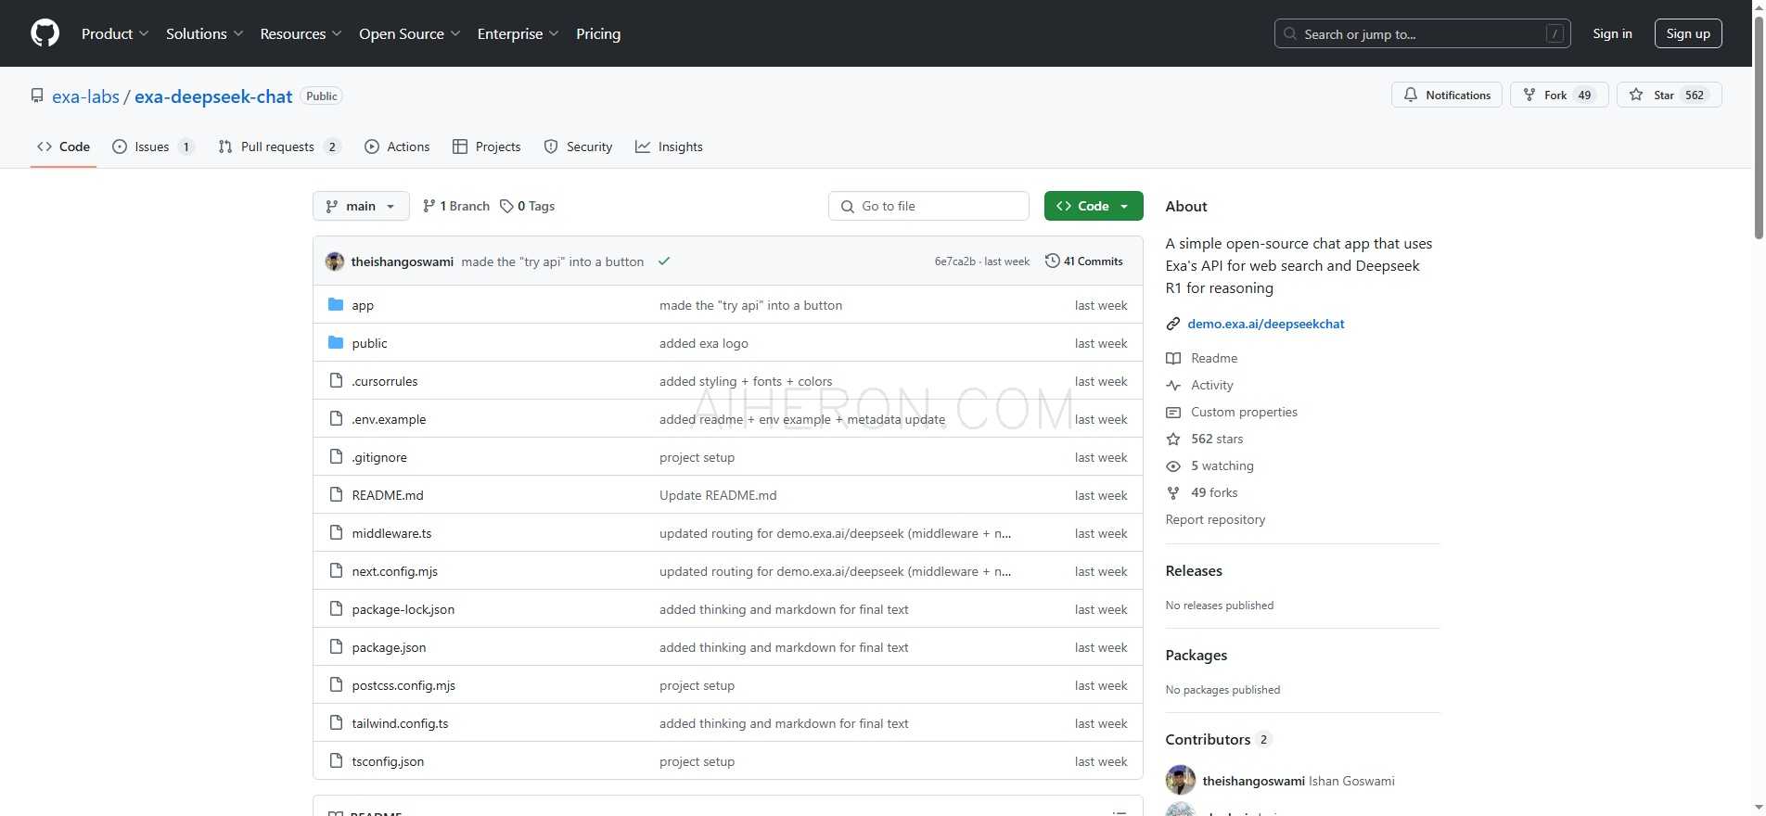Viewport: 1766px width, 816px height.
Task: Click the README.md file icon
Action: click(336, 495)
